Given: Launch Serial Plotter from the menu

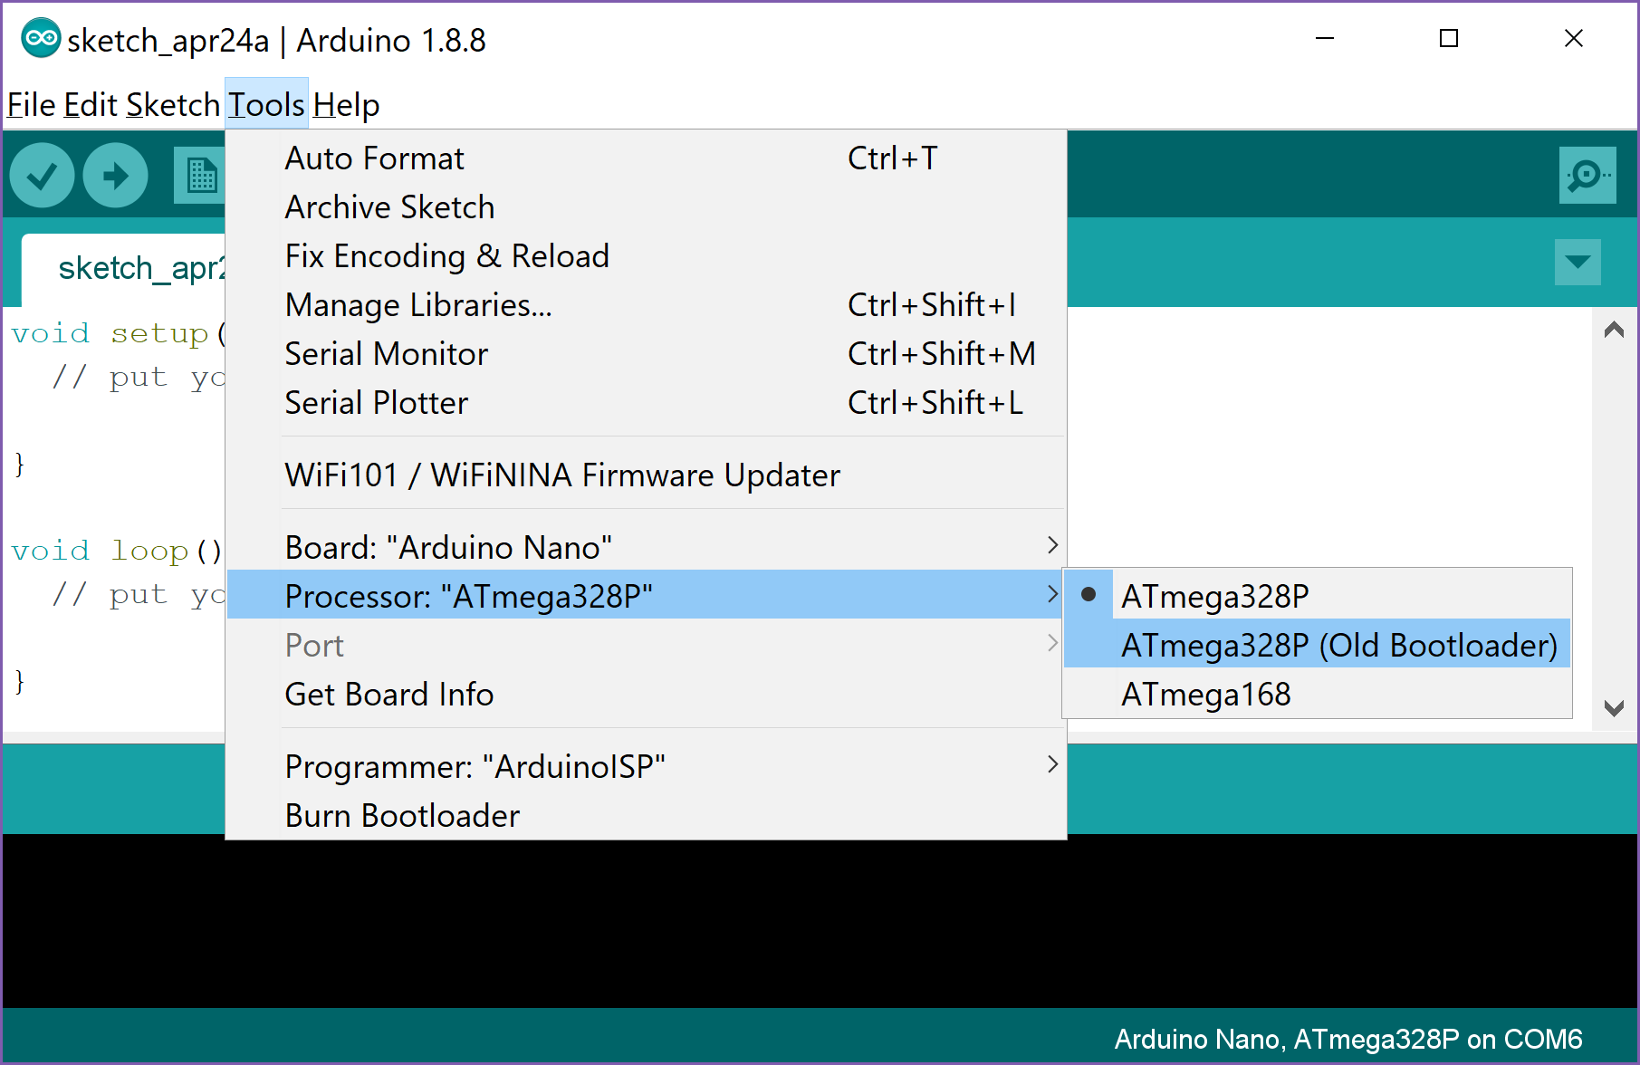Looking at the screenshot, I should [646, 402].
